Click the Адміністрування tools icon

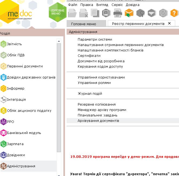tap(4, 166)
